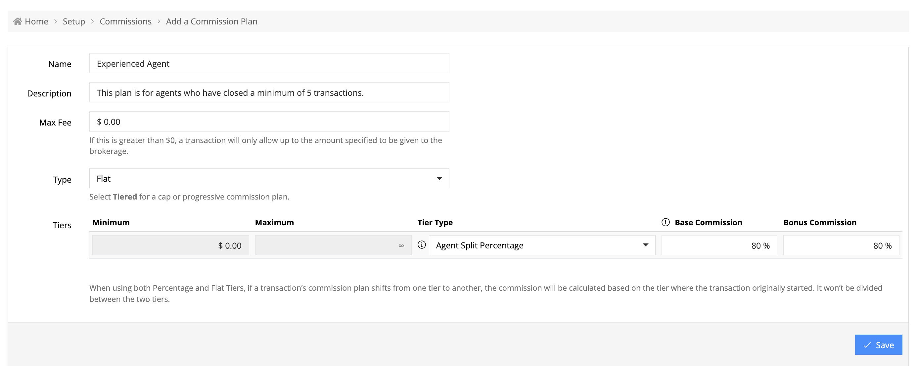Open the Type dropdown showing Flat
The image size is (918, 366).
(x=264, y=179)
